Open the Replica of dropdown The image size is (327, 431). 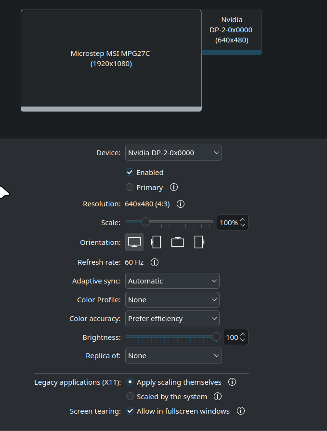click(x=173, y=355)
